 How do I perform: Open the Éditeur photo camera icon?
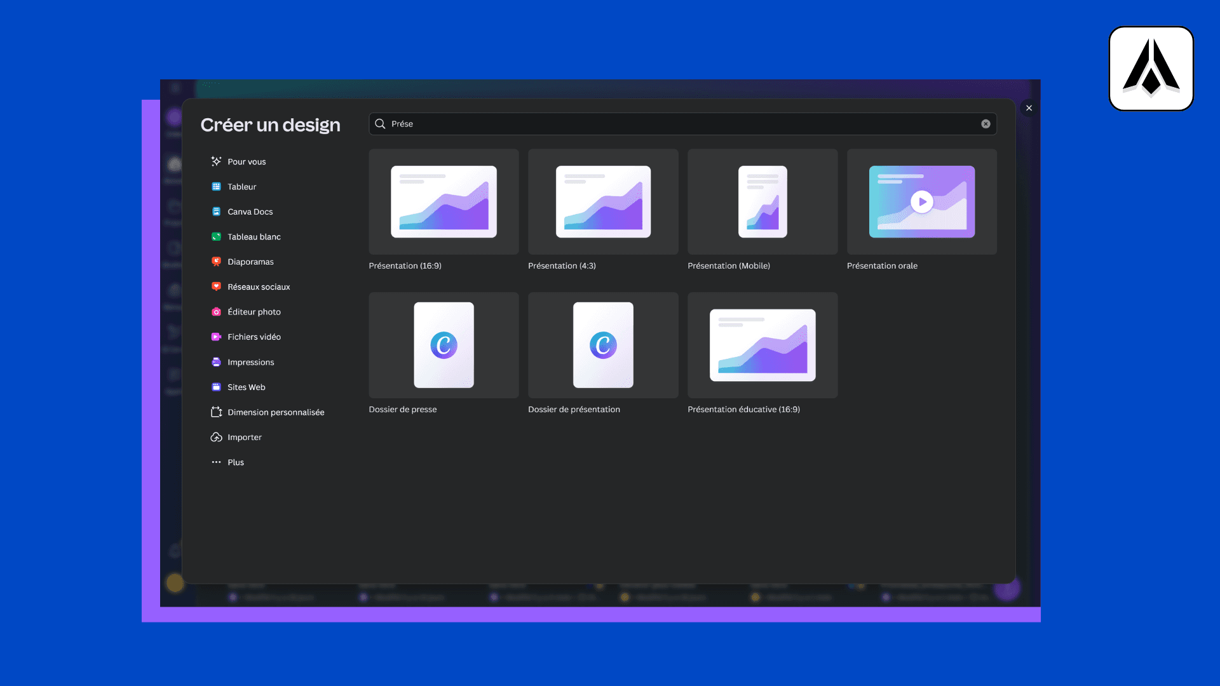click(x=216, y=312)
